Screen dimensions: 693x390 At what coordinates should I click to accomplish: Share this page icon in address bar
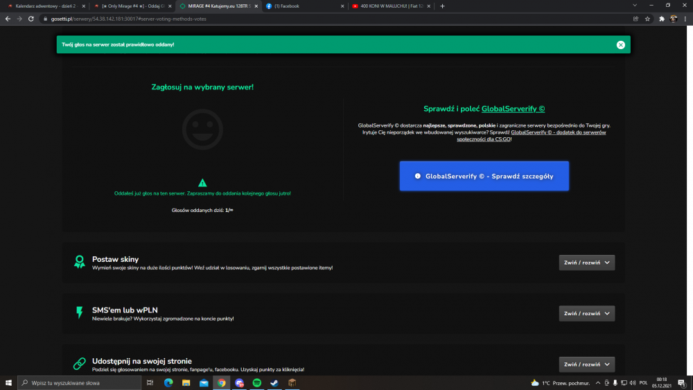point(635,19)
